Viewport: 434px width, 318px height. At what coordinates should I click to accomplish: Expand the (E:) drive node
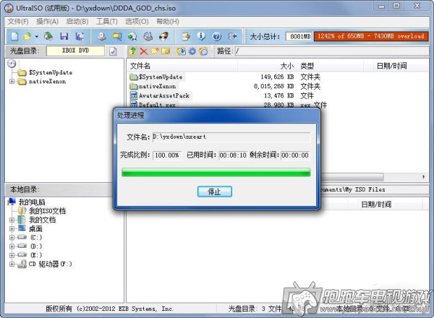pos(12,255)
